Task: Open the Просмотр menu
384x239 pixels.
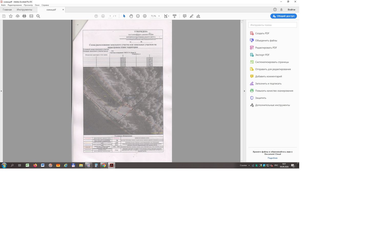Action: point(28,5)
